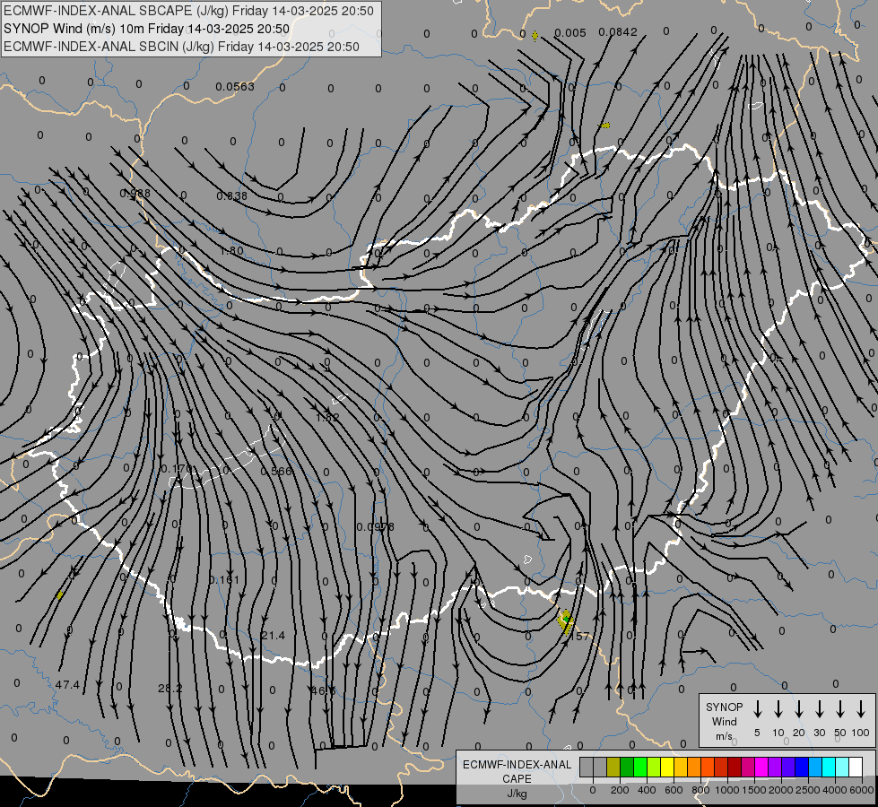
Task: Click the 800 tick label on CAPE scale
Action: point(700,790)
